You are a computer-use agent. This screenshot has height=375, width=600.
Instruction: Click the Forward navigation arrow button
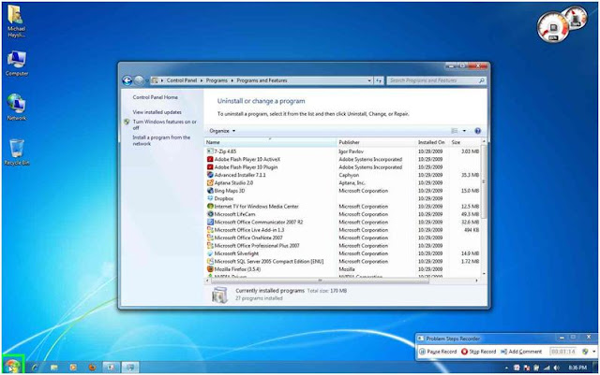[x=139, y=80]
